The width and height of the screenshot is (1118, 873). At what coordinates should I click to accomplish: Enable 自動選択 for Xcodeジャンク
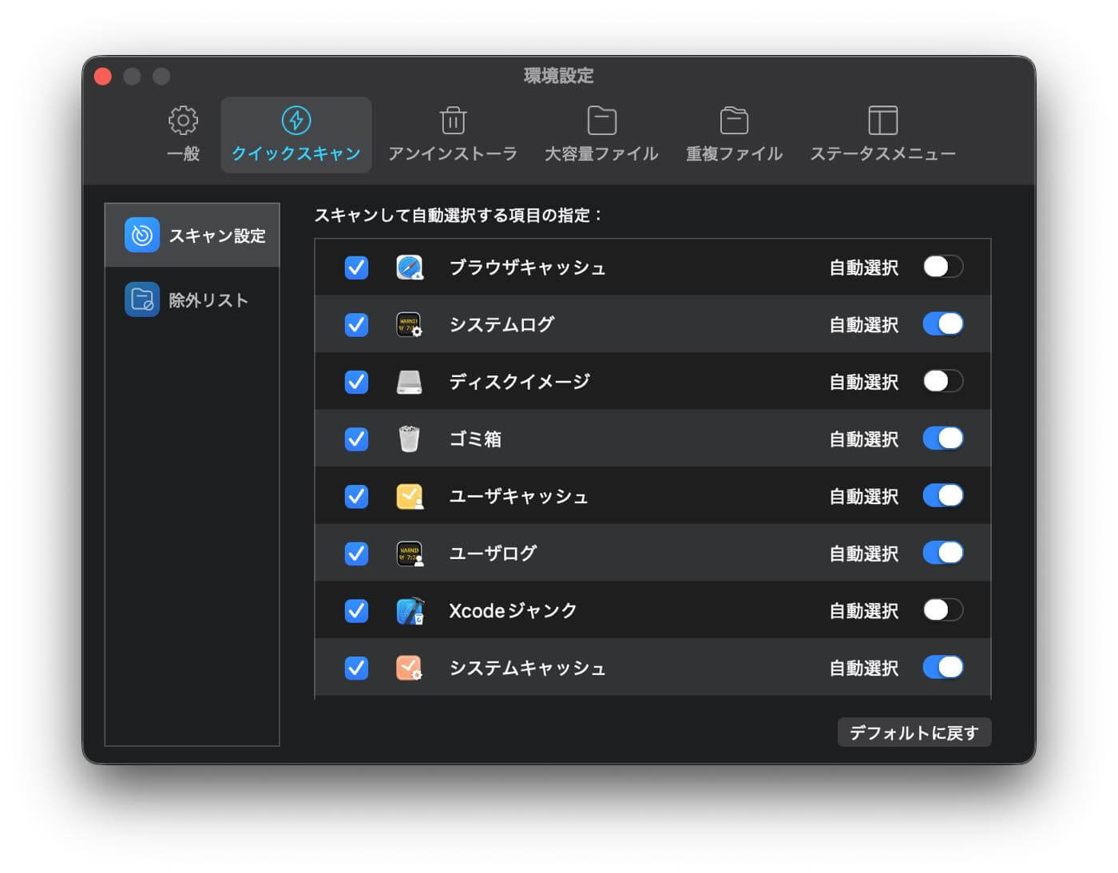943,610
